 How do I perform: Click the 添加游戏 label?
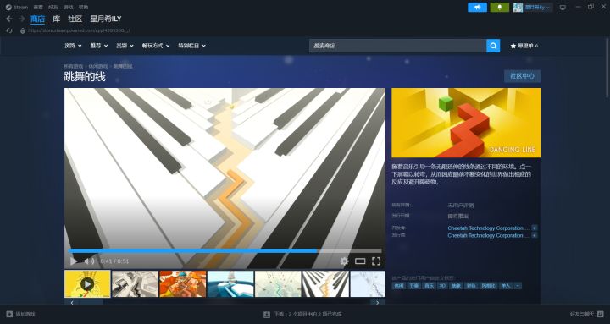coord(25,314)
